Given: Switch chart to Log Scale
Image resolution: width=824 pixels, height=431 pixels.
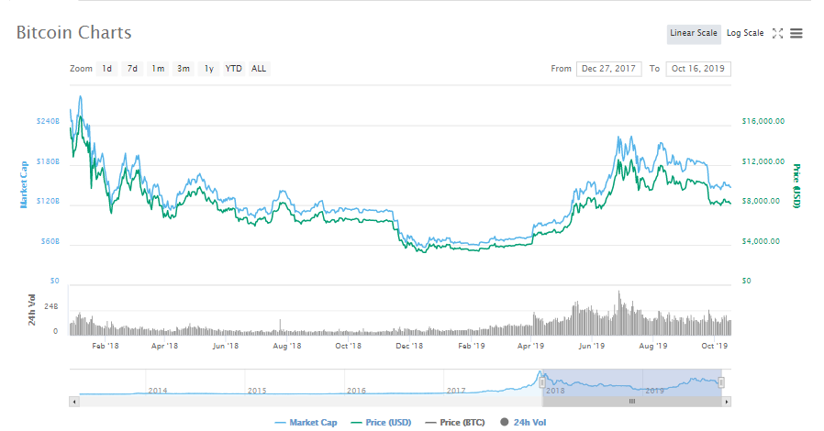Looking at the screenshot, I should (x=745, y=33).
